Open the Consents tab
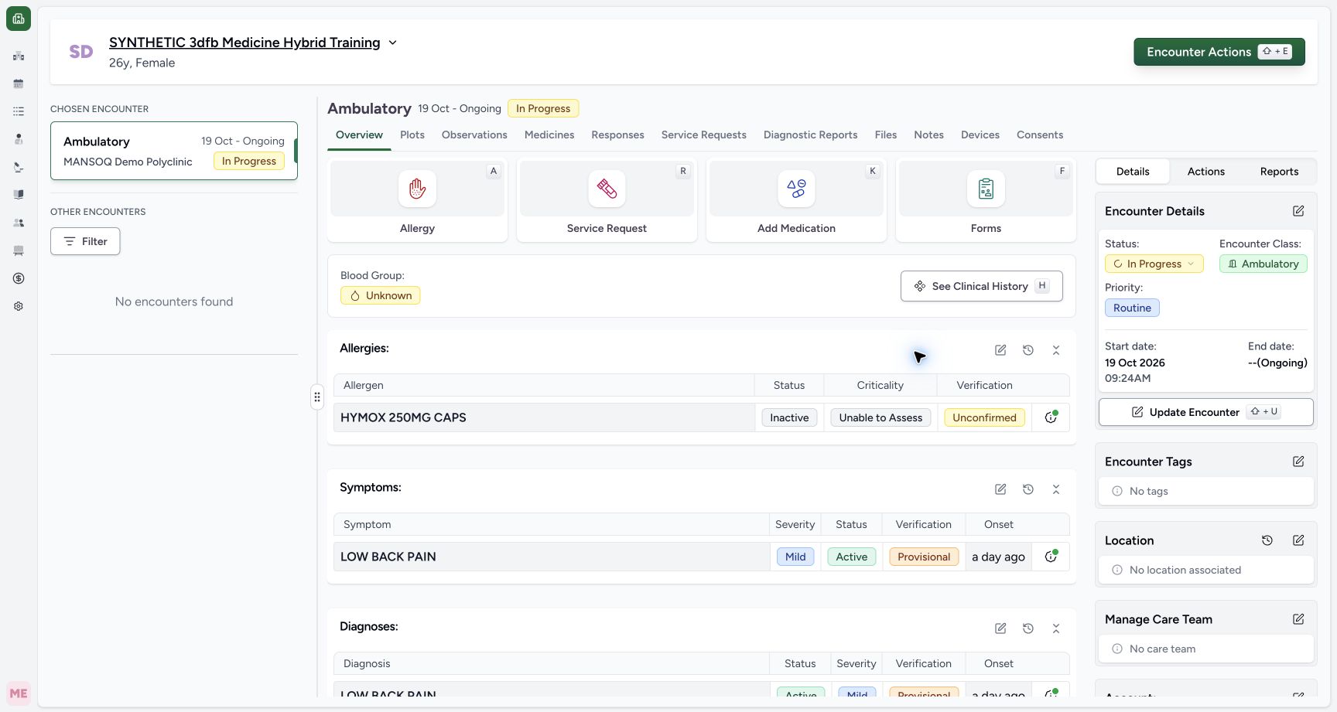Viewport: 1337px width, 712px height. [1040, 135]
